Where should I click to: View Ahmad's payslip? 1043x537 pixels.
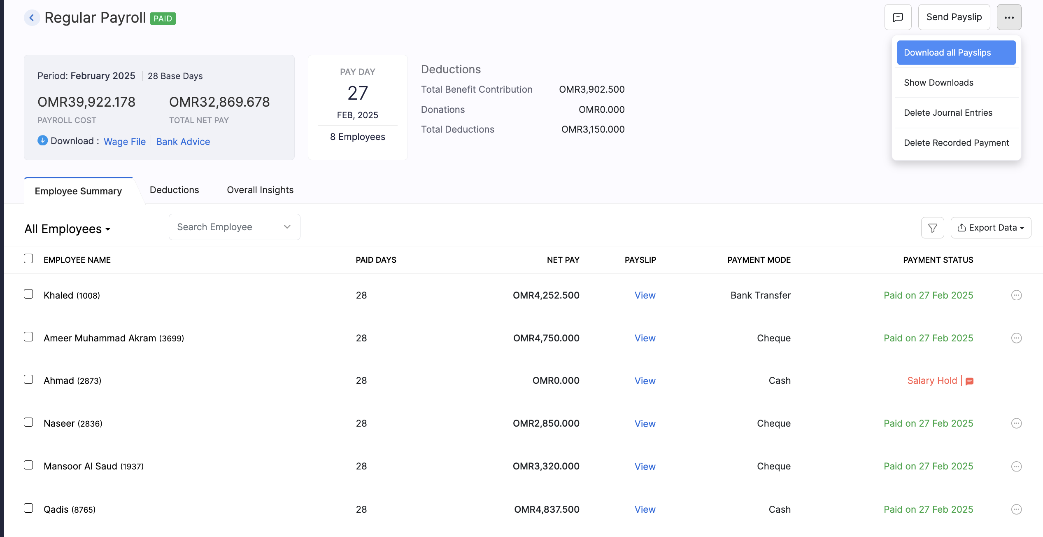(x=645, y=381)
